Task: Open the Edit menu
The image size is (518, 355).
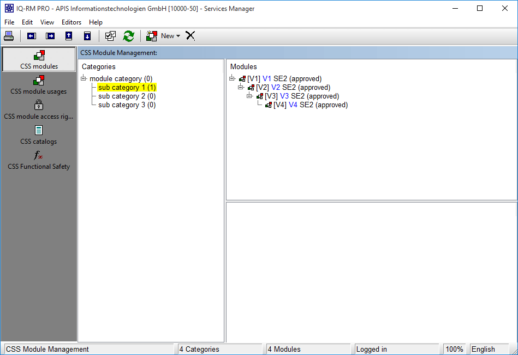Action: click(x=27, y=22)
